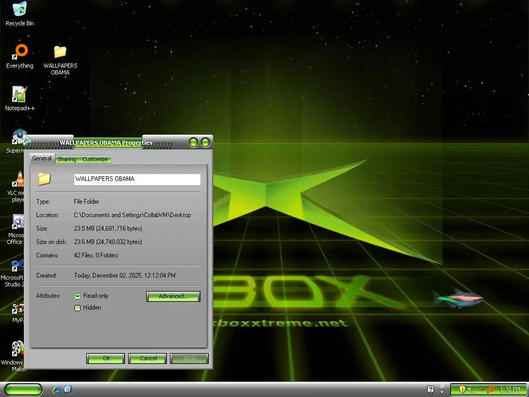Click the orange magnifier tray icon
Viewport: 529px width, 397px height.
click(491, 390)
